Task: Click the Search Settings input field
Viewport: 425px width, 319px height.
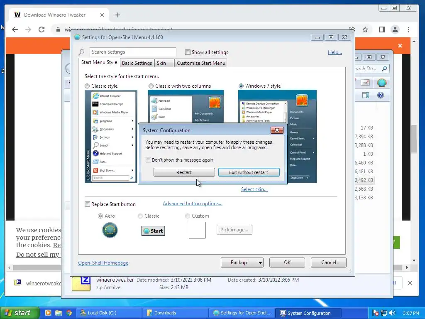Action: tap(133, 52)
